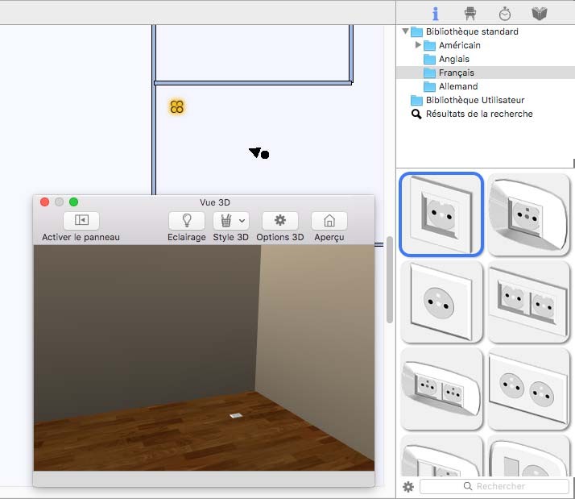The image size is (575, 499).
Task: Open the info inspector tab
Action: point(436,14)
